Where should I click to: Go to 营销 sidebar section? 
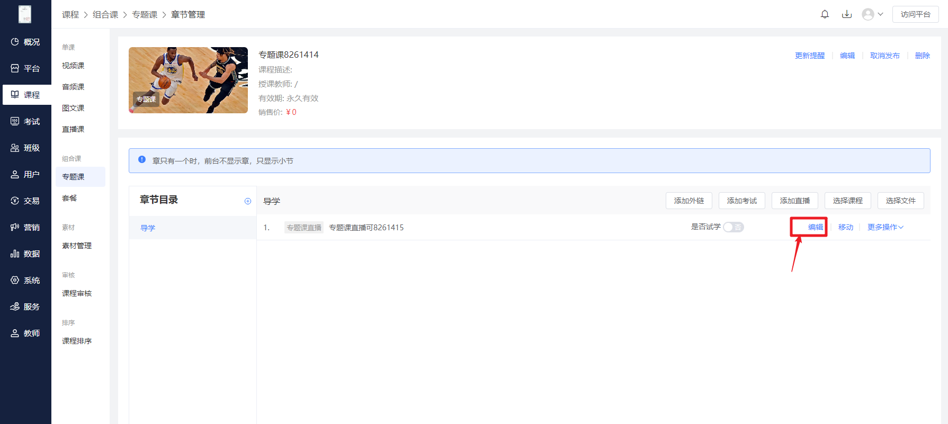pyautogui.click(x=25, y=227)
